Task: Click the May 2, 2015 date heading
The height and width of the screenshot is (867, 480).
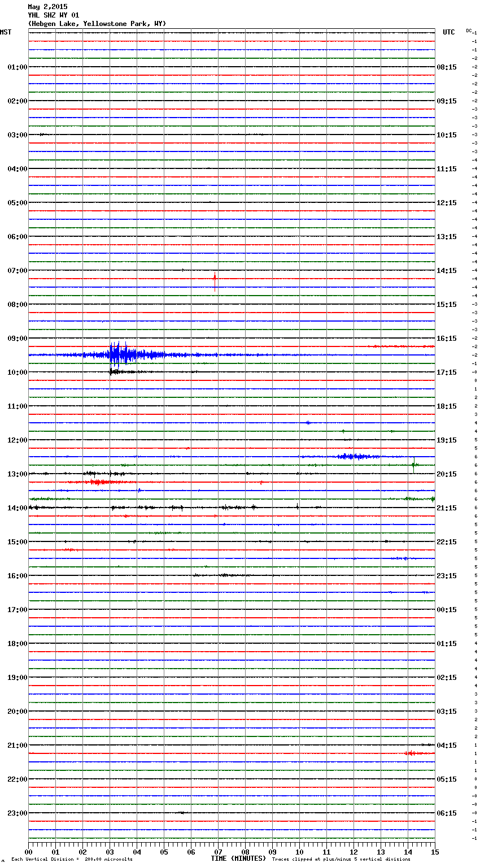Action: coord(47,7)
